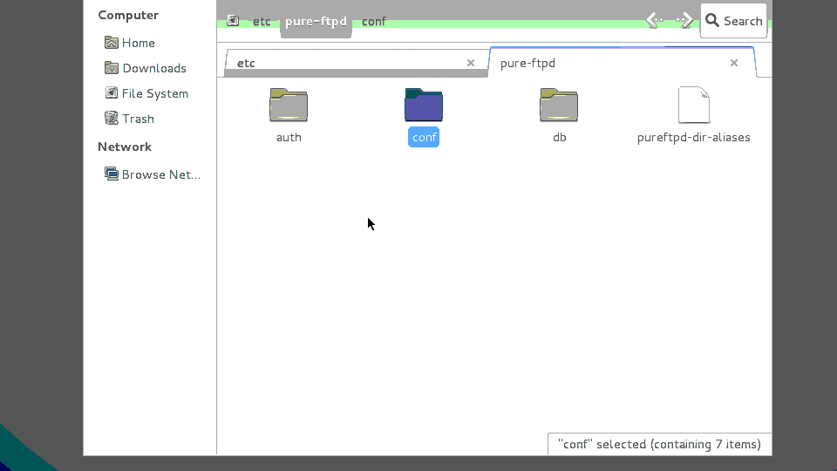Screen dimensions: 837x471
Task: Click the db folder name label
Action: coord(560,137)
